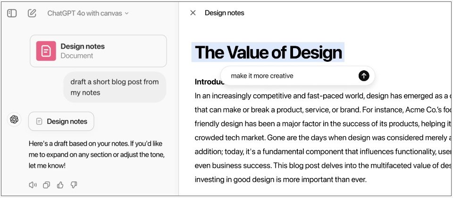
Task: Open the ChatGPT 4o with canvas model dropdown
Action: coord(88,13)
